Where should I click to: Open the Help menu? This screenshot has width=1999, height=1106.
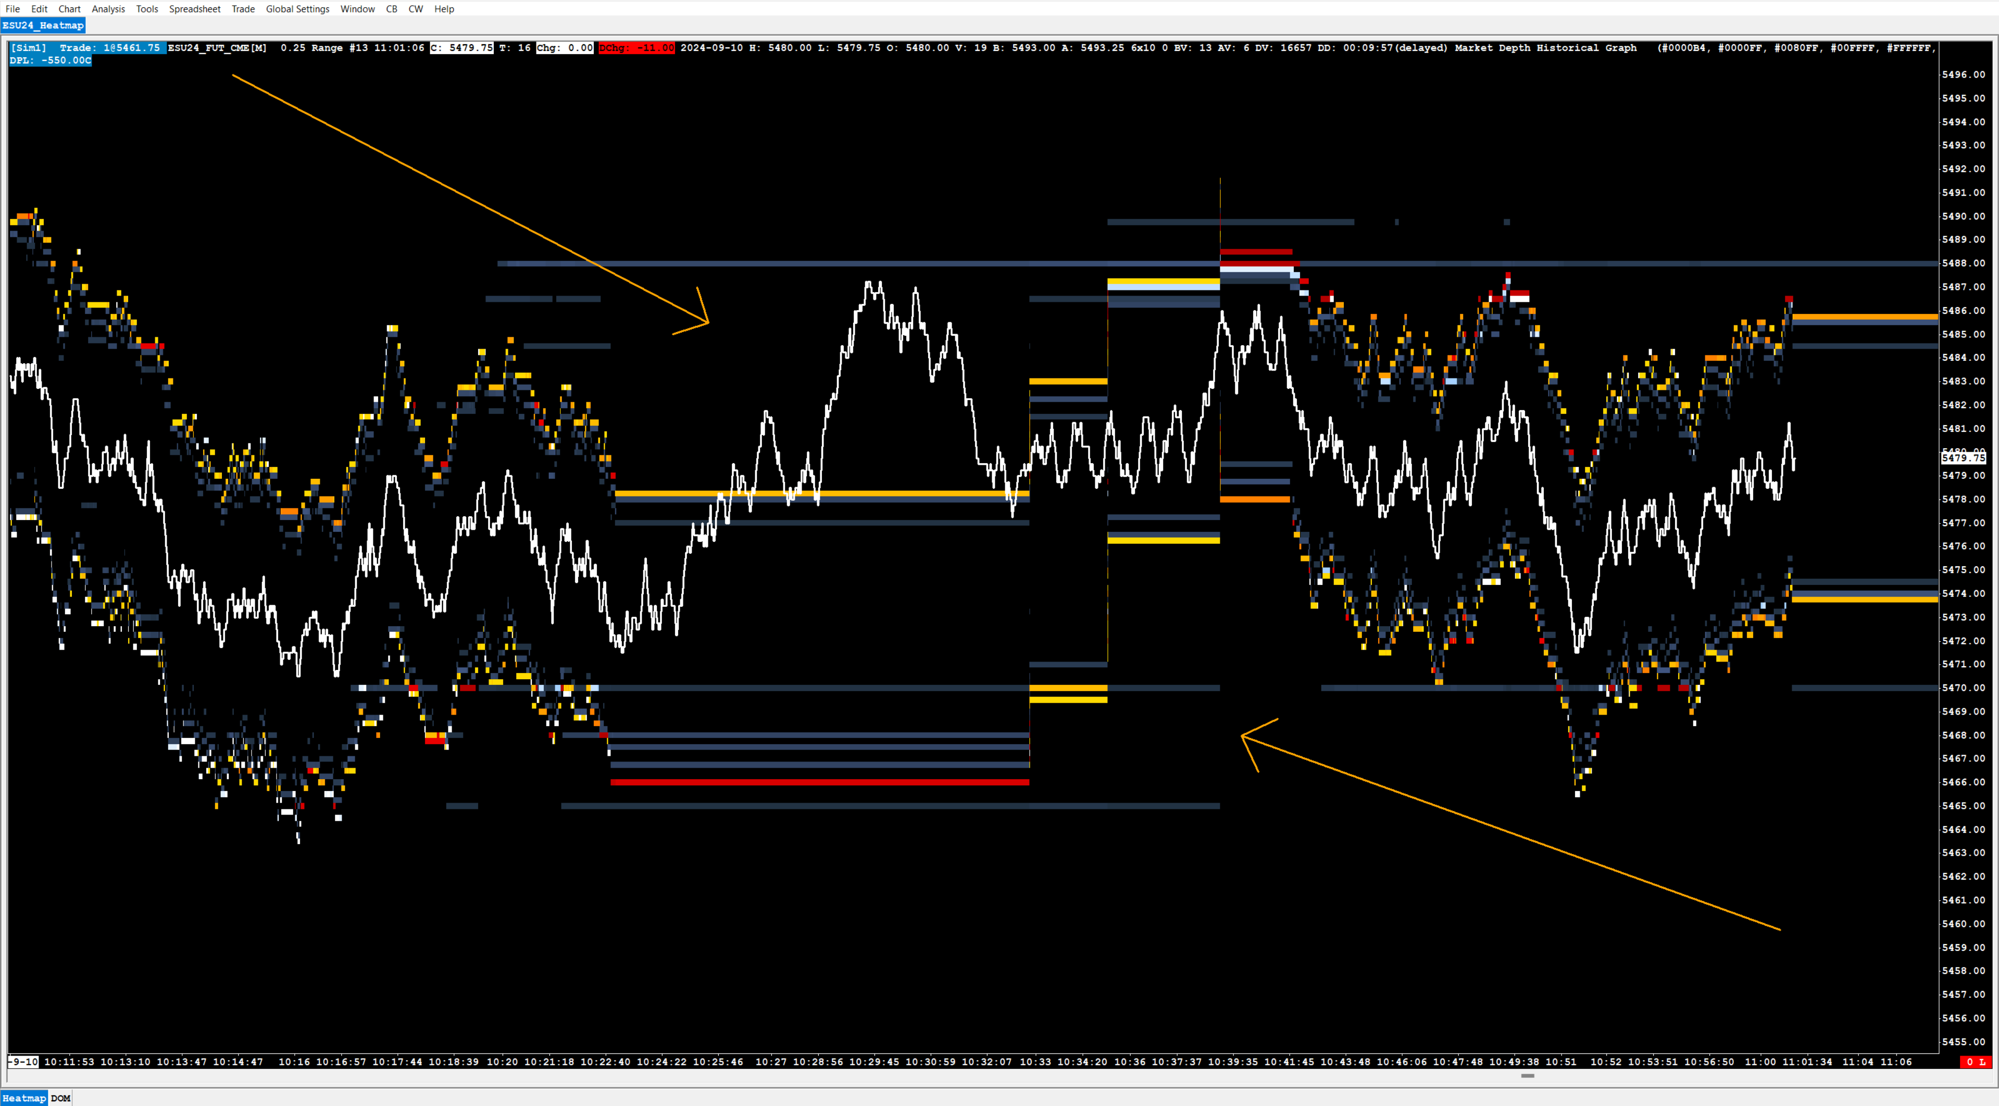coord(444,8)
